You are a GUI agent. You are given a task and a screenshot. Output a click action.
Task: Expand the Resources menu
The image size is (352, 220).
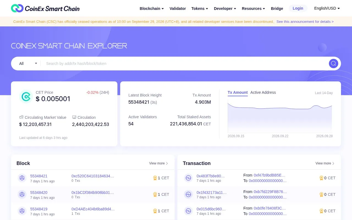pos(253,9)
